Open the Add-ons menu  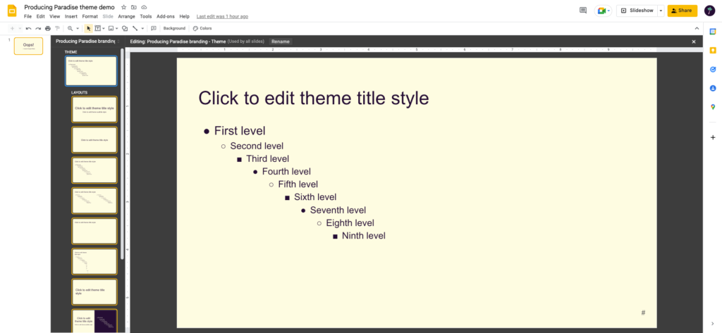click(x=166, y=17)
